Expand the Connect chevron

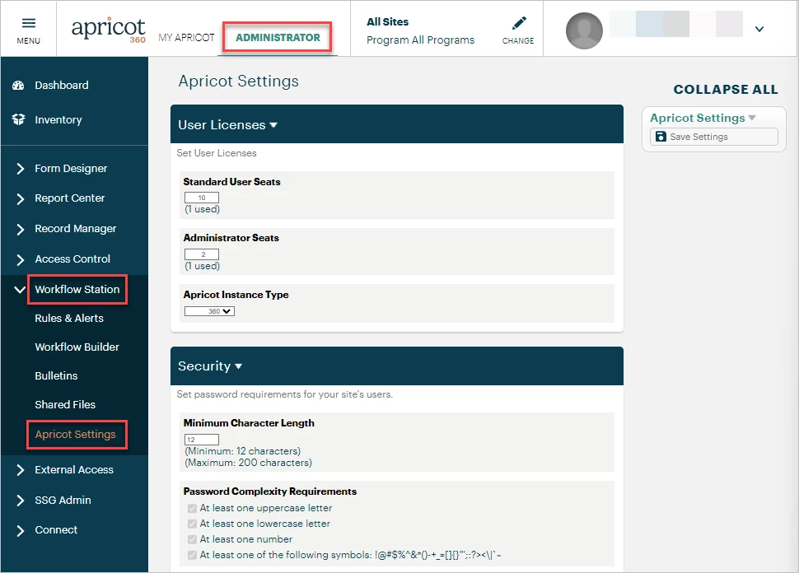pyautogui.click(x=20, y=531)
